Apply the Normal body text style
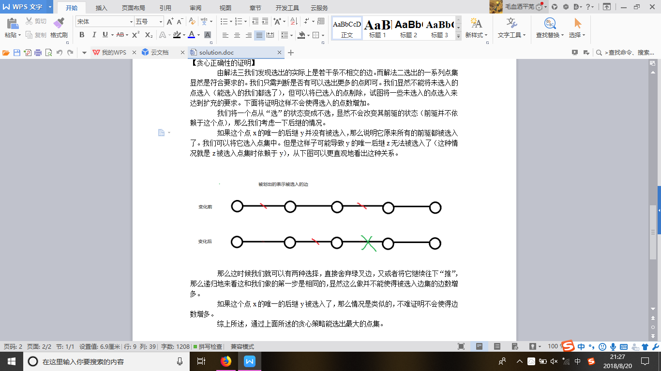Viewport: 661px width, 371px height. (x=346, y=29)
